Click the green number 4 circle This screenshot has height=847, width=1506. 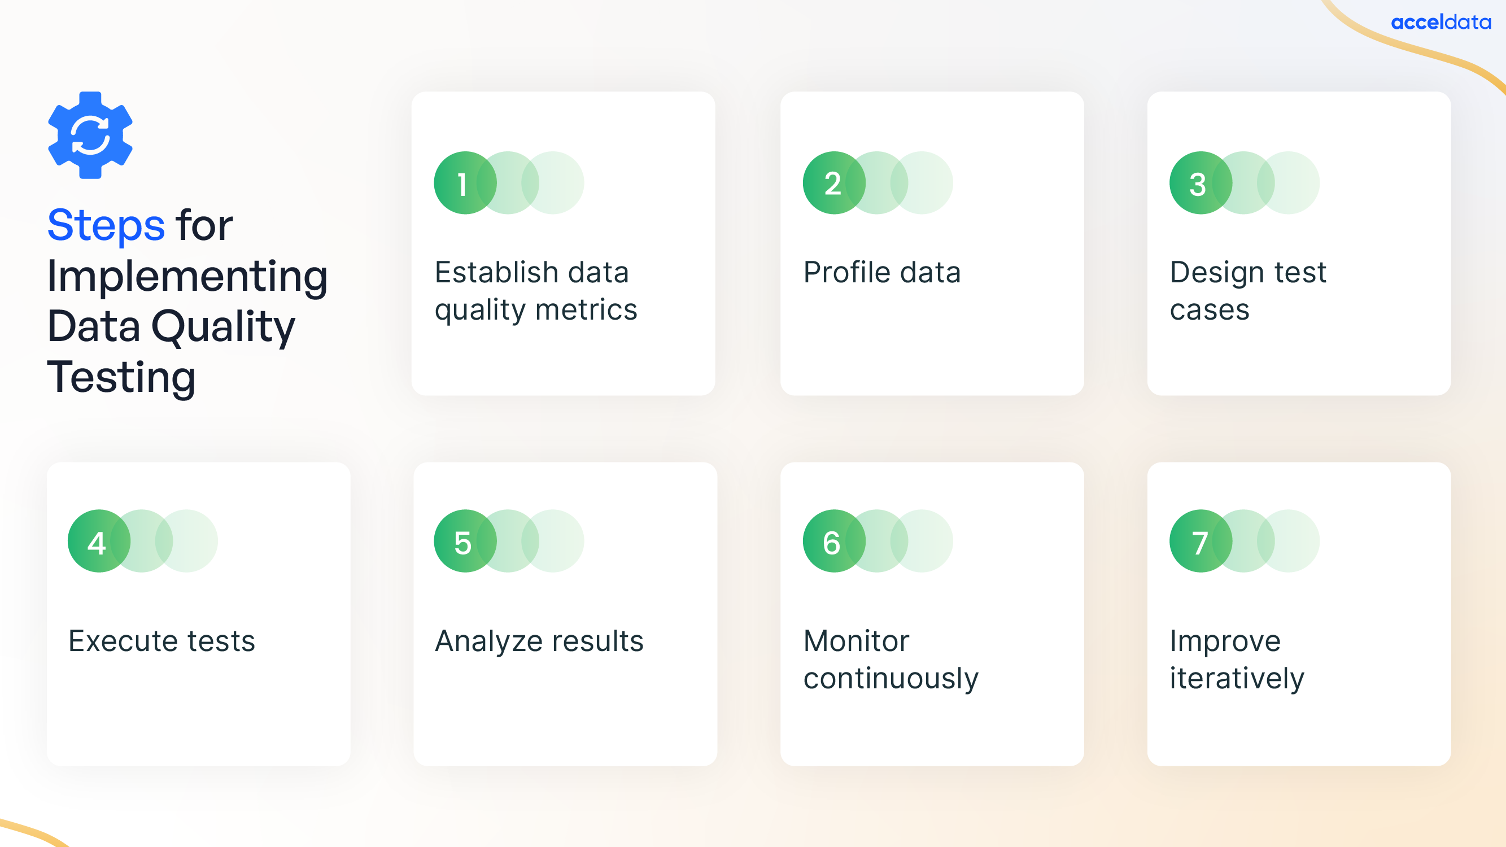click(x=99, y=541)
